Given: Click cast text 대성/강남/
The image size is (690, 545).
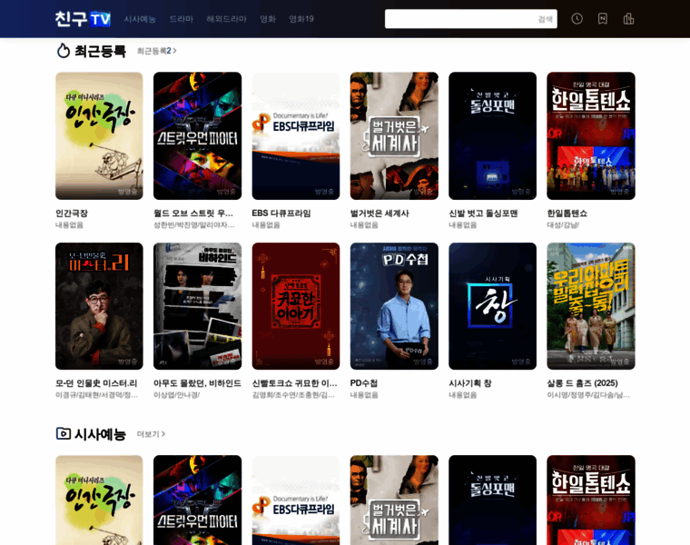Looking at the screenshot, I should pos(563,225).
